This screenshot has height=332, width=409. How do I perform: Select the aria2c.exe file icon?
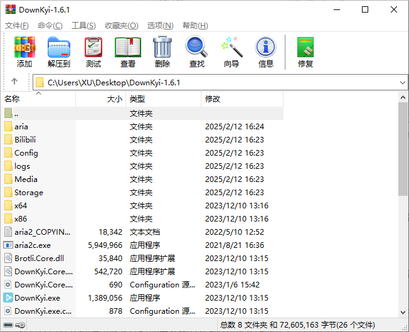[8, 245]
